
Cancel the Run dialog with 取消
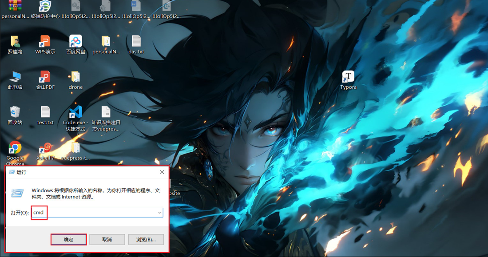(107, 240)
